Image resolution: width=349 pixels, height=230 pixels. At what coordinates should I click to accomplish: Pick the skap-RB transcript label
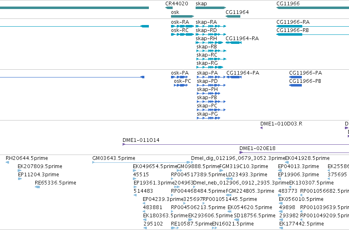[207, 47]
